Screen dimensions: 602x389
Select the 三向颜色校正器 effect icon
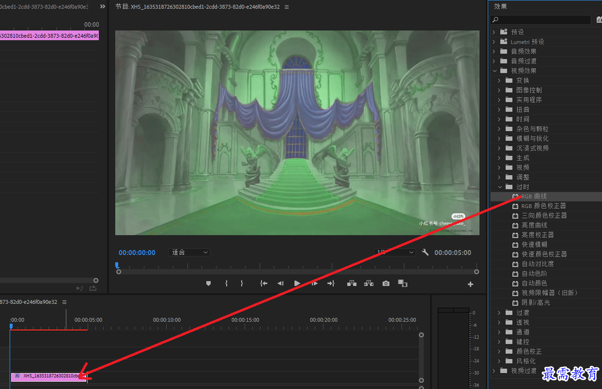[515, 216]
